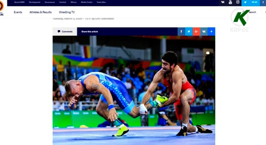Open the Instagram icon in header
This screenshot has height=145, width=266.
(x=238, y=2)
